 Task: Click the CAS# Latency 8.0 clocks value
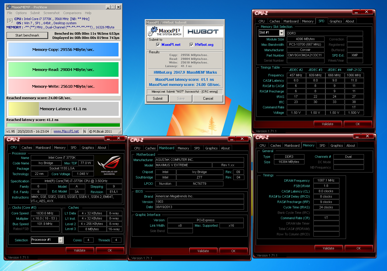[x=326, y=191]
